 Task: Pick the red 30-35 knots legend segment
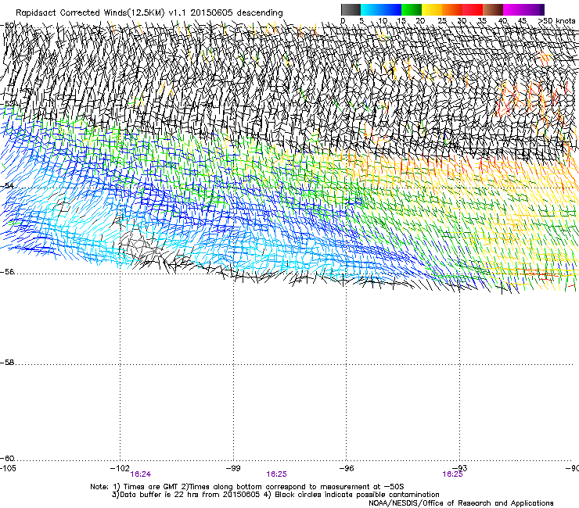[473, 9]
